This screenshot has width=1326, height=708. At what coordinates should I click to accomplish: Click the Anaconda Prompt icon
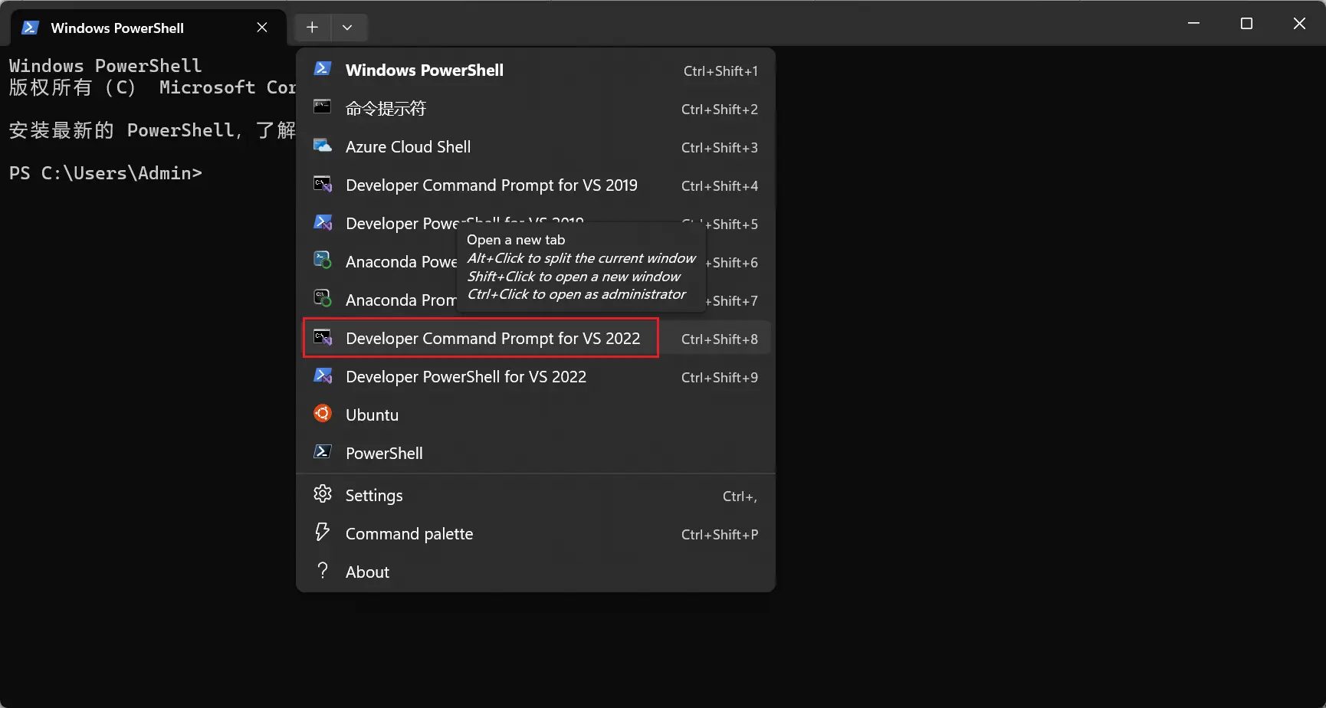coord(323,299)
